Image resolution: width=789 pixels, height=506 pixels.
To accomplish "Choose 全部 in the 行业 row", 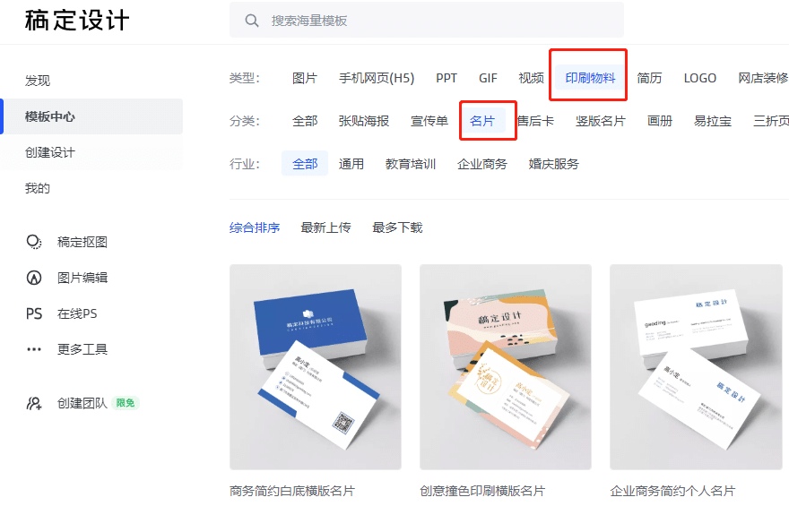I will coord(305,164).
